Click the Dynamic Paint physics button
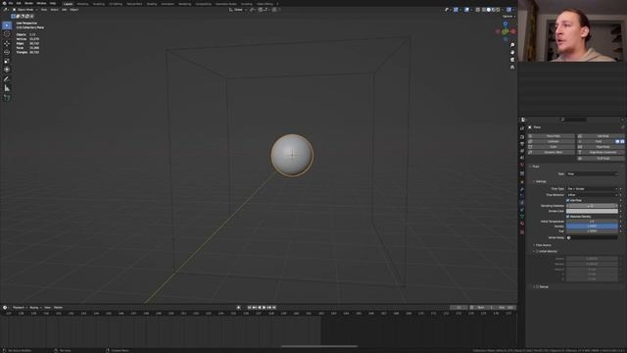The height and width of the screenshot is (353, 627). (552, 152)
